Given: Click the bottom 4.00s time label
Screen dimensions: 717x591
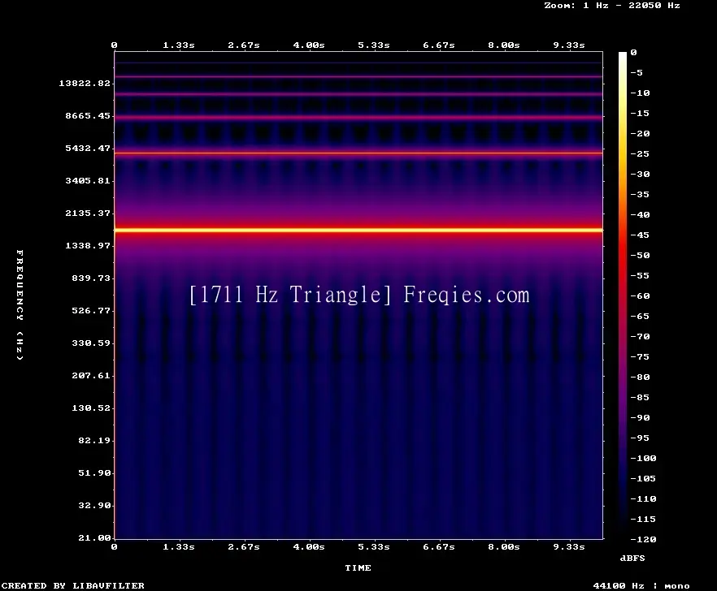Looking at the screenshot, I should [309, 546].
